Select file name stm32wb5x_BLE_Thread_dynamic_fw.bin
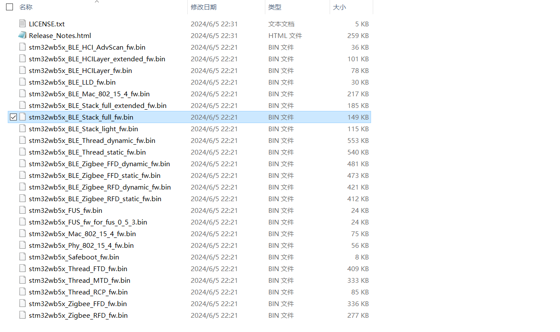 tap(92, 141)
